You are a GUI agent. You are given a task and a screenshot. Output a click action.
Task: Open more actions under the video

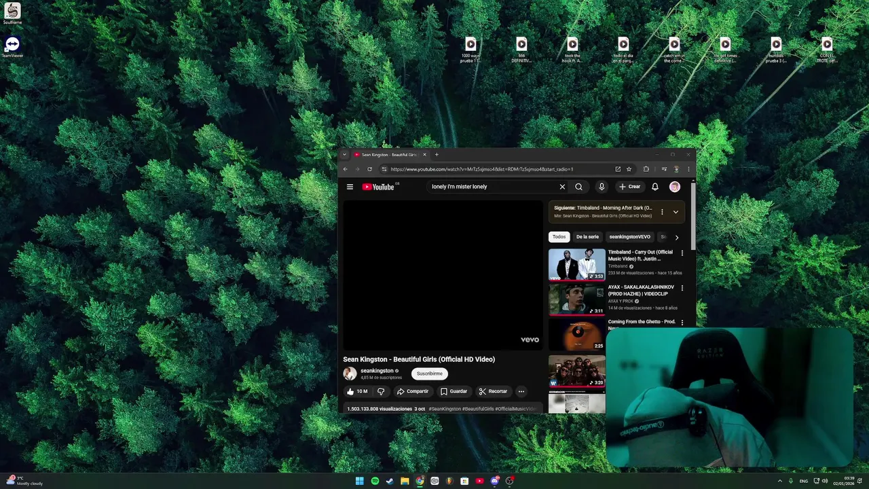pyautogui.click(x=521, y=391)
